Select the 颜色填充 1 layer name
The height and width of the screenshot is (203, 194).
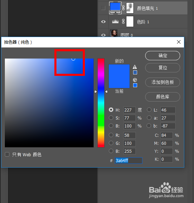pyautogui.click(x=147, y=8)
